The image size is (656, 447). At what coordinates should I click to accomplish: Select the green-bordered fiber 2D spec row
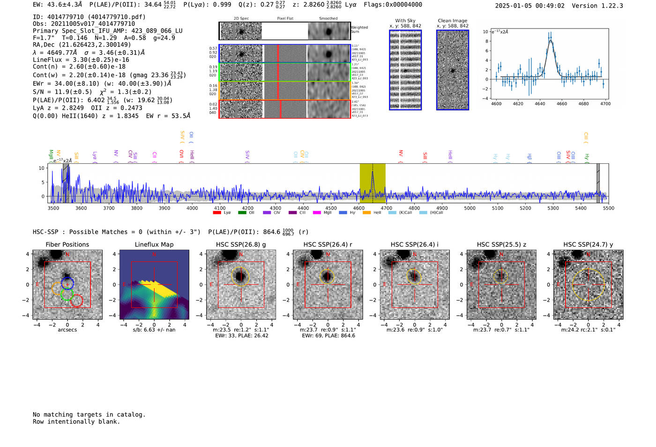pos(284,72)
